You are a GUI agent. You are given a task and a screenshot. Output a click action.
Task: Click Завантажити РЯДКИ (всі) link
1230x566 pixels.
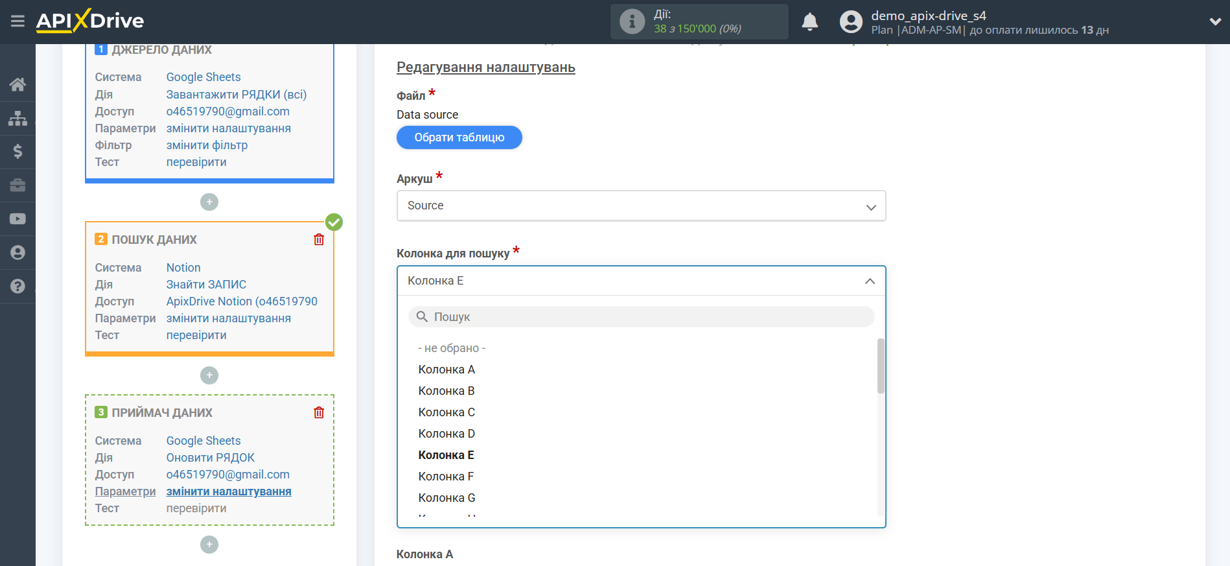coord(237,95)
